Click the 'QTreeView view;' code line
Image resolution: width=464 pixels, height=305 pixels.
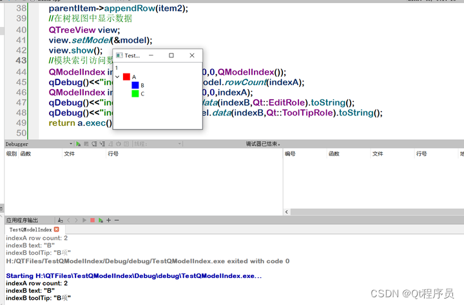point(84,30)
